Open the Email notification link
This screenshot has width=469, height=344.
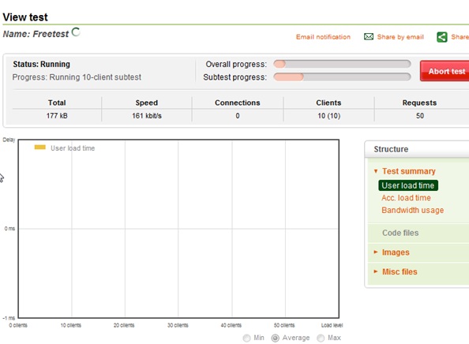(323, 37)
